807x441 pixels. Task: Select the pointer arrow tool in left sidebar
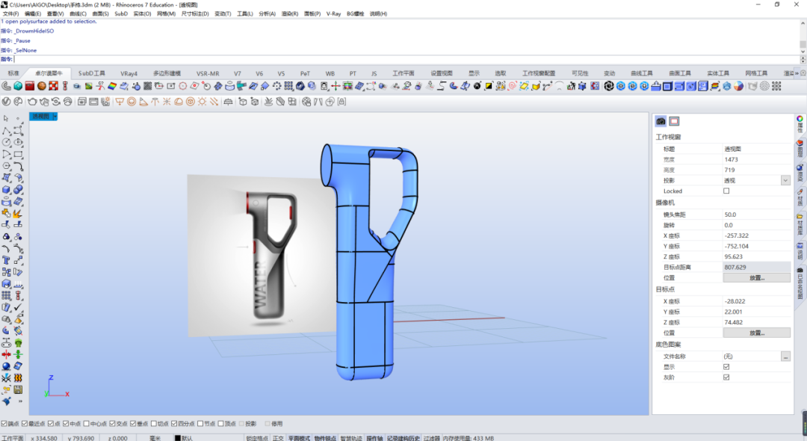click(6, 118)
